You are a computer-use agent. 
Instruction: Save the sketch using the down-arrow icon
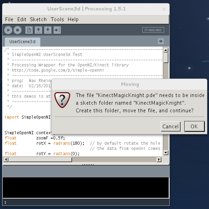(x=48, y=30)
